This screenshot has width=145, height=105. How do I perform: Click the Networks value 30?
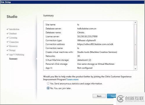[79, 56]
